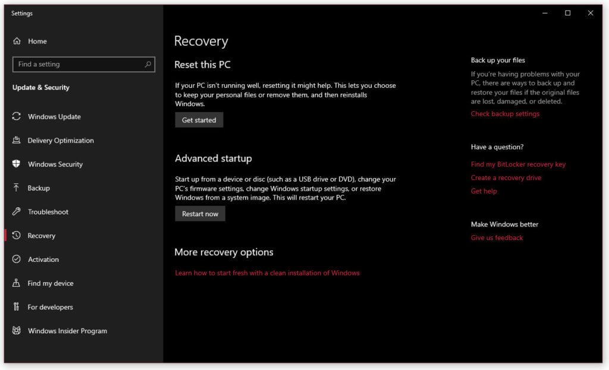Click the Windows Security shield icon
Image resolution: width=609 pixels, height=370 pixels.
pos(16,164)
